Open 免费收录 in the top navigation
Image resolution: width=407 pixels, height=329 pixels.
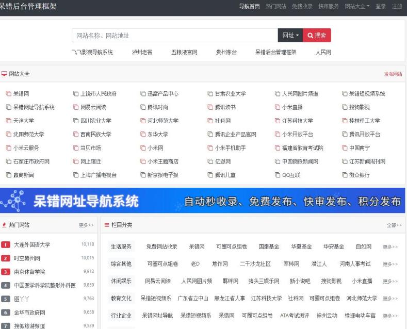[x=302, y=6]
